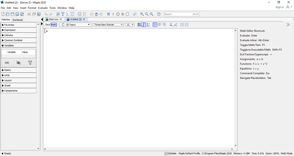The height and width of the screenshot is (156, 294).
Task: Expand the Matrix palette
Action: click(x=18, y=70)
